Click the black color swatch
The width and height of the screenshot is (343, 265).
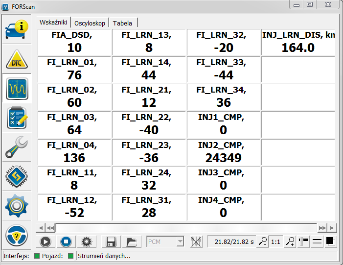tap(330, 241)
